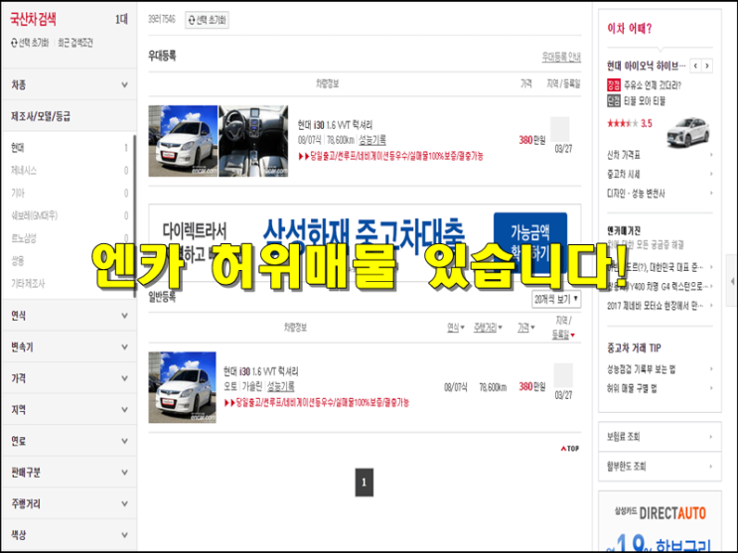Show previous car in 이차 어때 widget
Image resolution: width=738 pixels, height=553 pixels.
pyautogui.click(x=695, y=66)
